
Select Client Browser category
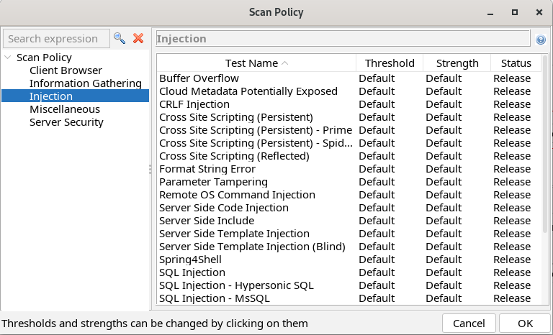coord(66,70)
